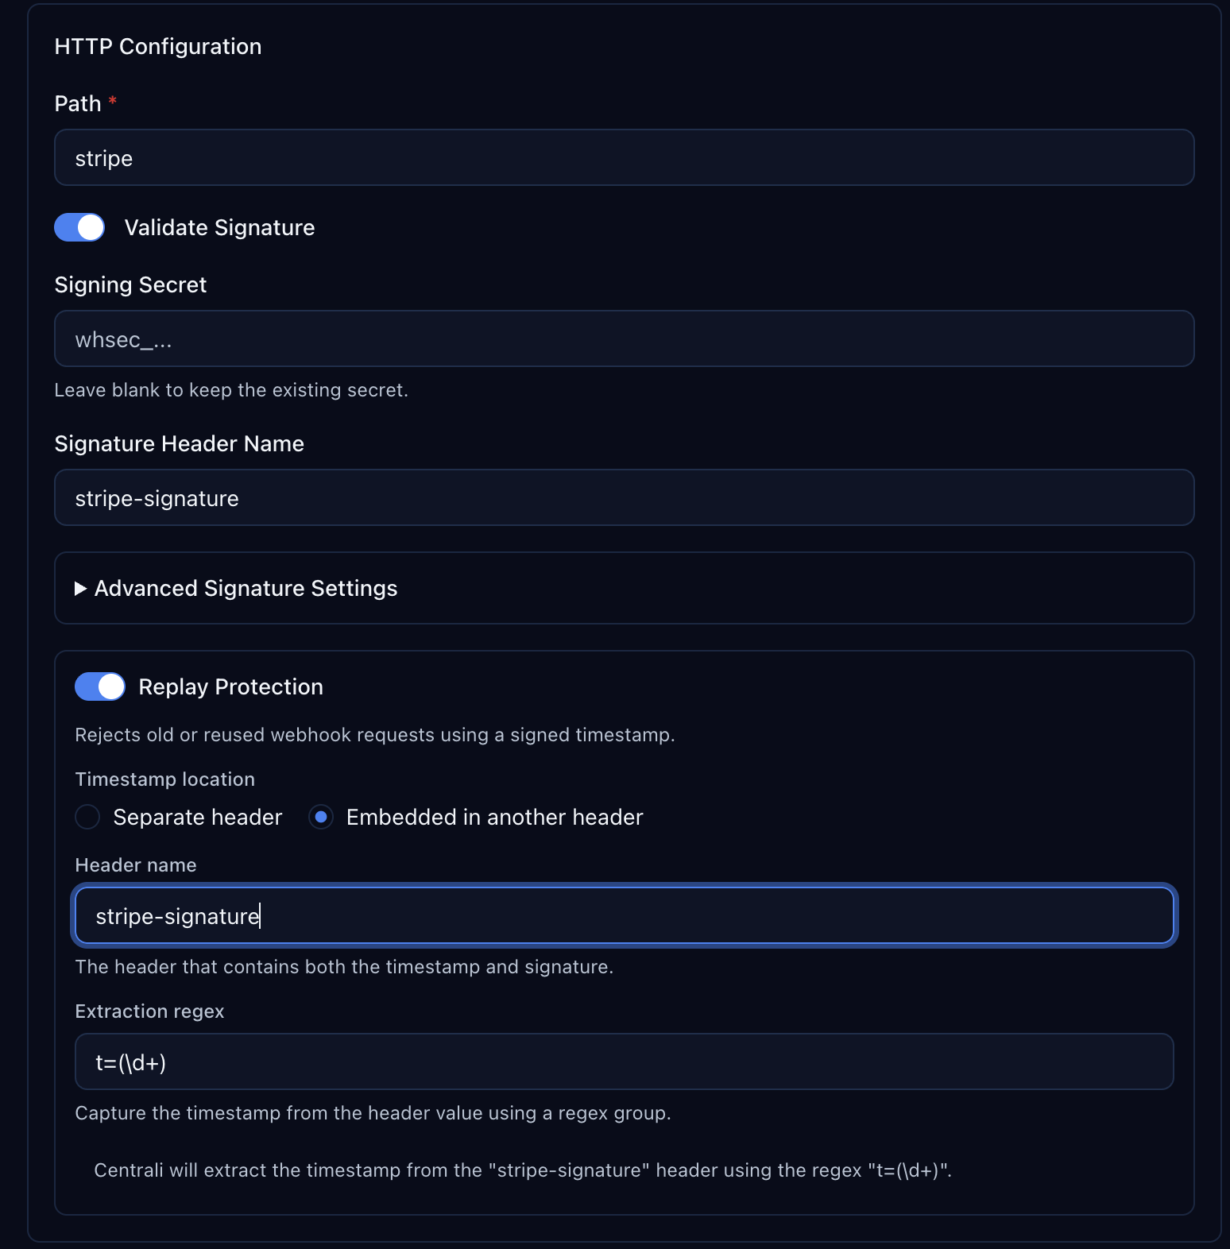Click the "Replay Protection" label text

tap(230, 687)
